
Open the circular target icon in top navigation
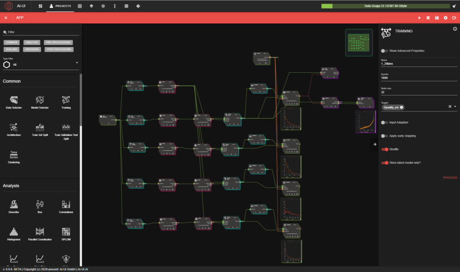pyautogui.click(x=103, y=6)
